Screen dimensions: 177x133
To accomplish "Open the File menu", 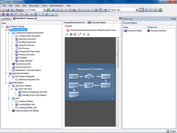I will [x=4, y=6].
